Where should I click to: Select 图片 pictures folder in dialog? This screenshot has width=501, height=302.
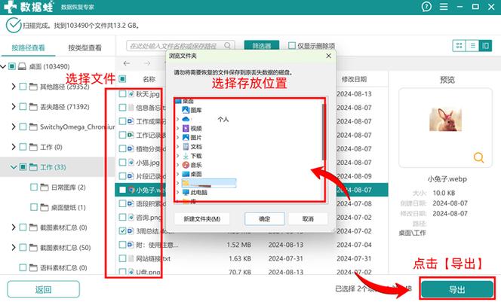192,138
